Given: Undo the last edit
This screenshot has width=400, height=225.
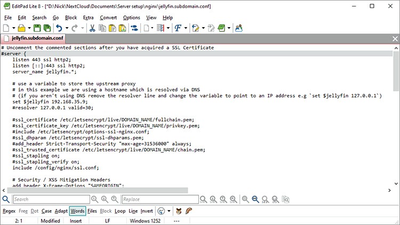Looking at the screenshot, I should coord(59,28).
